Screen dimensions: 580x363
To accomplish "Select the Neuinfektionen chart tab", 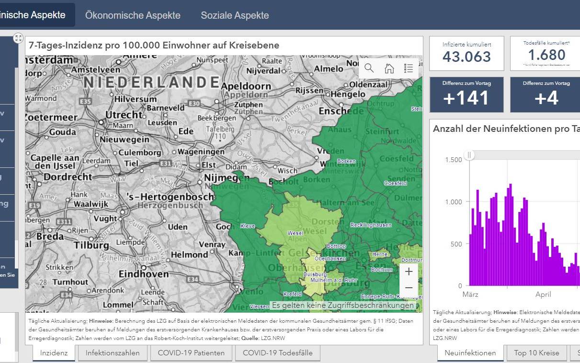I will point(470,353).
